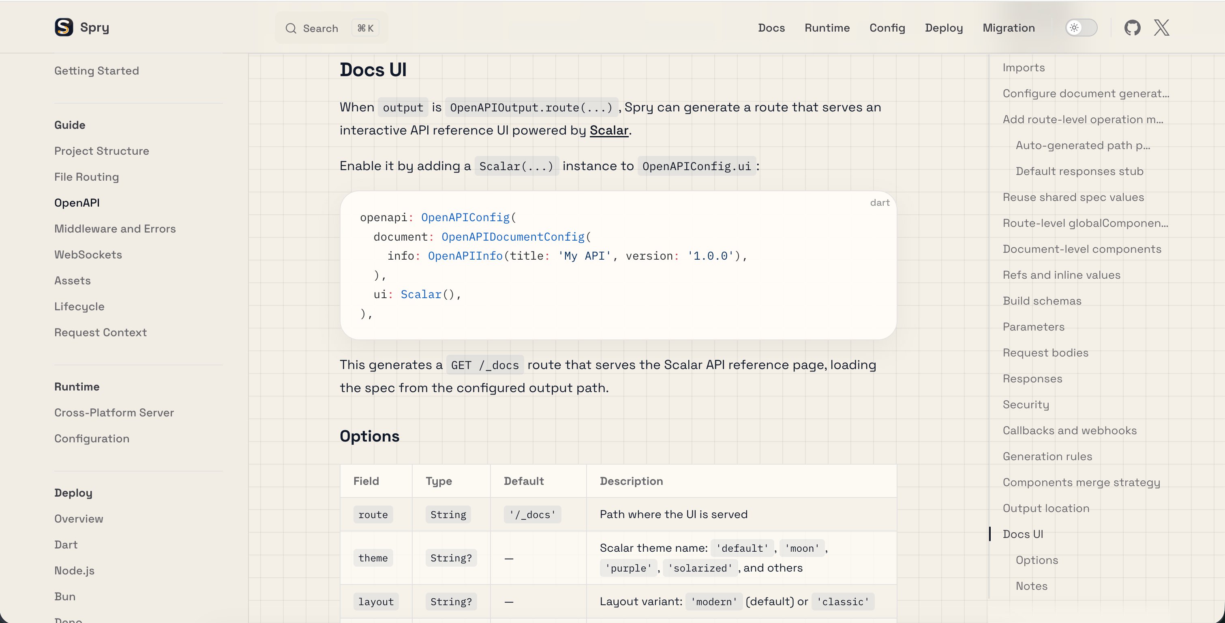Click the ⌘K shortcut badge
The image size is (1225, 623).
point(365,28)
